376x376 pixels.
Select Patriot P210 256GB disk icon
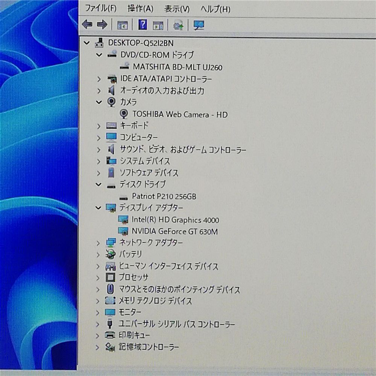[123, 198]
